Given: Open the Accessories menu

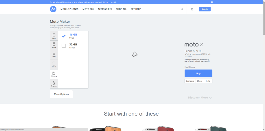Looking at the screenshot, I should (x=105, y=9).
